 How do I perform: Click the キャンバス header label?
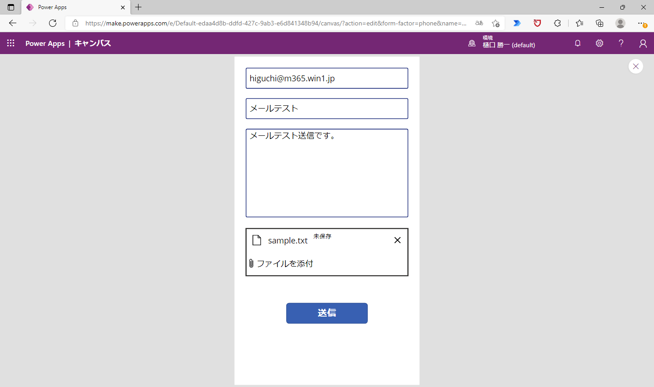(93, 43)
